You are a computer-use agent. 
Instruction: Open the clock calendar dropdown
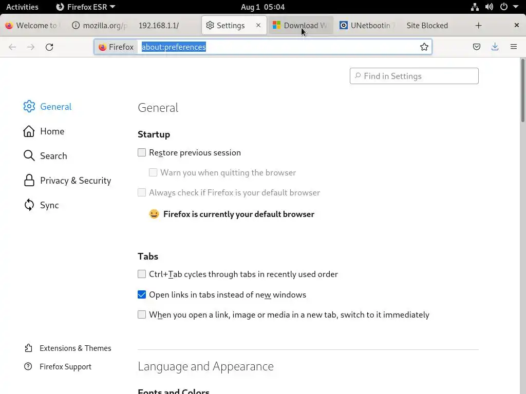coord(262,7)
